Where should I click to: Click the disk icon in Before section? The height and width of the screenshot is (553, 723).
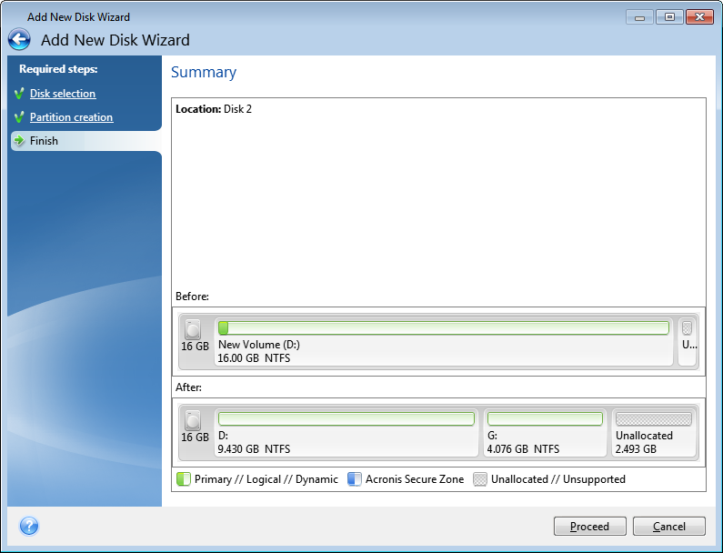pyautogui.click(x=193, y=329)
